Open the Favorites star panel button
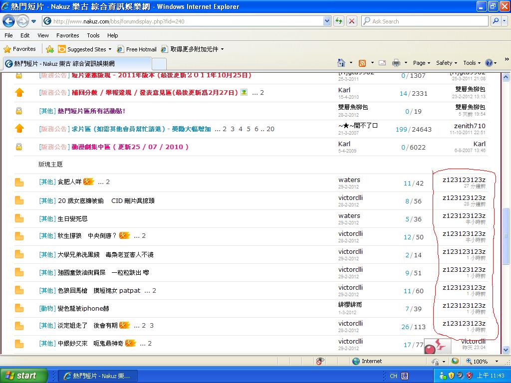This screenshot has width=511, height=383. point(19,49)
